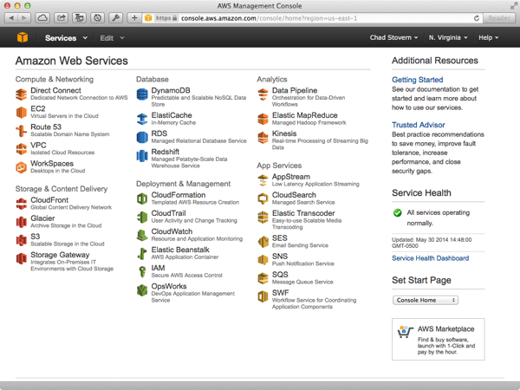
Task: Open the Getting Started link
Action: click(417, 80)
